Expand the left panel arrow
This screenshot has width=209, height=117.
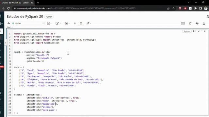6,43
